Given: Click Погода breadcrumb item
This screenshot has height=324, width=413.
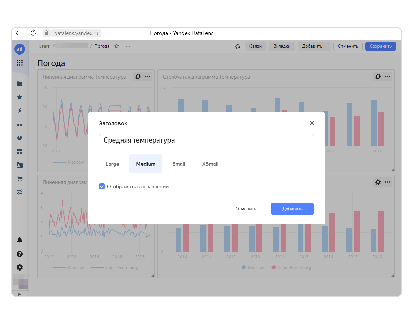Looking at the screenshot, I should 102,46.
